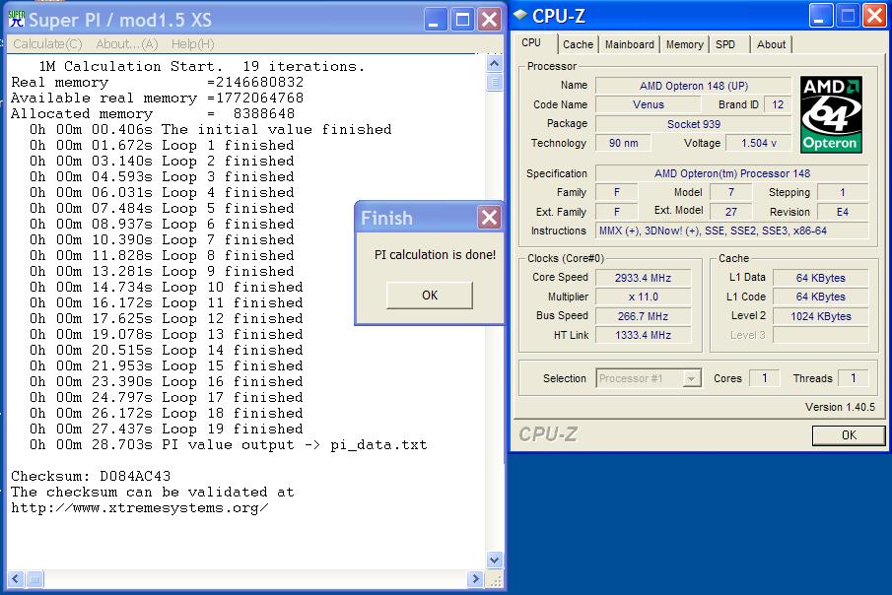892x595 pixels.
Task: Click the AMD 64 Opteron logo
Action: click(x=831, y=114)
